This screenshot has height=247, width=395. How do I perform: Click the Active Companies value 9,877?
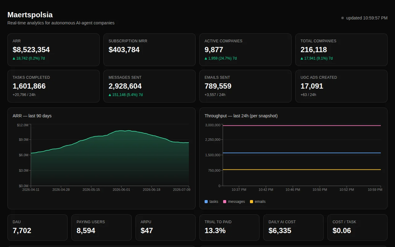pyautogui.click(x=214, y=50)
